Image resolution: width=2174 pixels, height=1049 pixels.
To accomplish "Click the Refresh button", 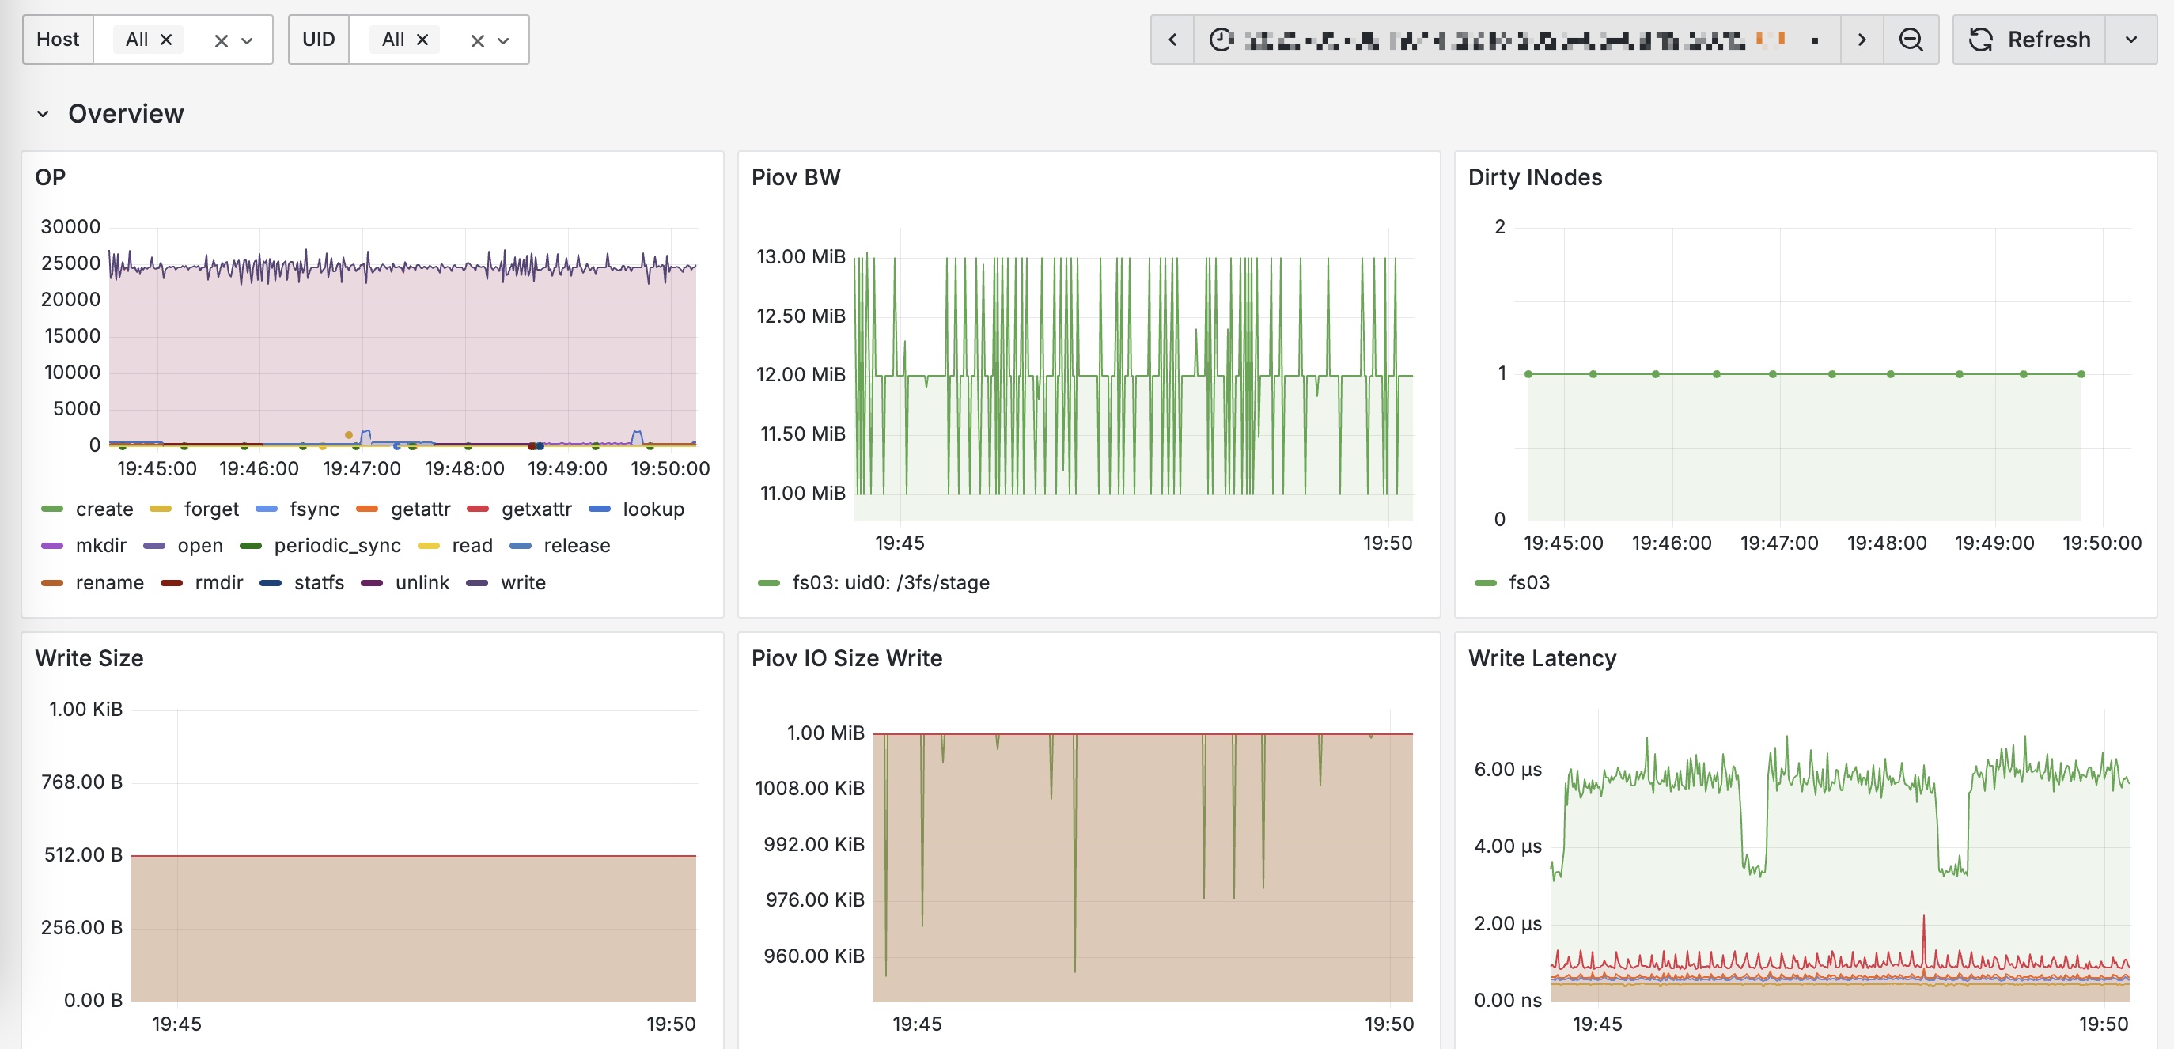I will 2030,40.
